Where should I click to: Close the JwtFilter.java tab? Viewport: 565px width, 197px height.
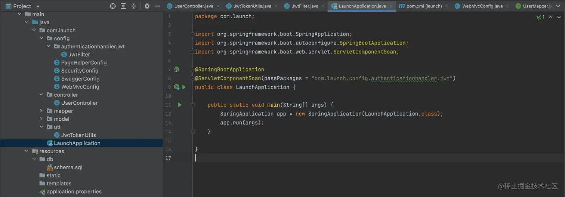click(x=323, y=6)
